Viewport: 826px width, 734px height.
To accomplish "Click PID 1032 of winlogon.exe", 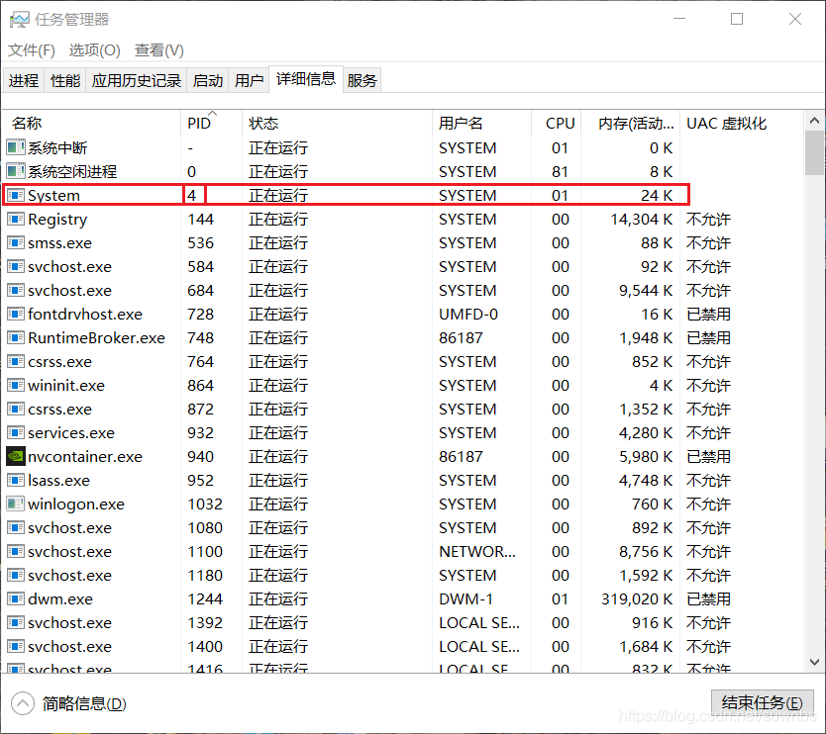I will tap(205, 504).
